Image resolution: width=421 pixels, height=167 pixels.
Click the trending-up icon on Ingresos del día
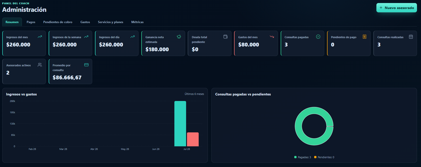(x=133, y=37)
